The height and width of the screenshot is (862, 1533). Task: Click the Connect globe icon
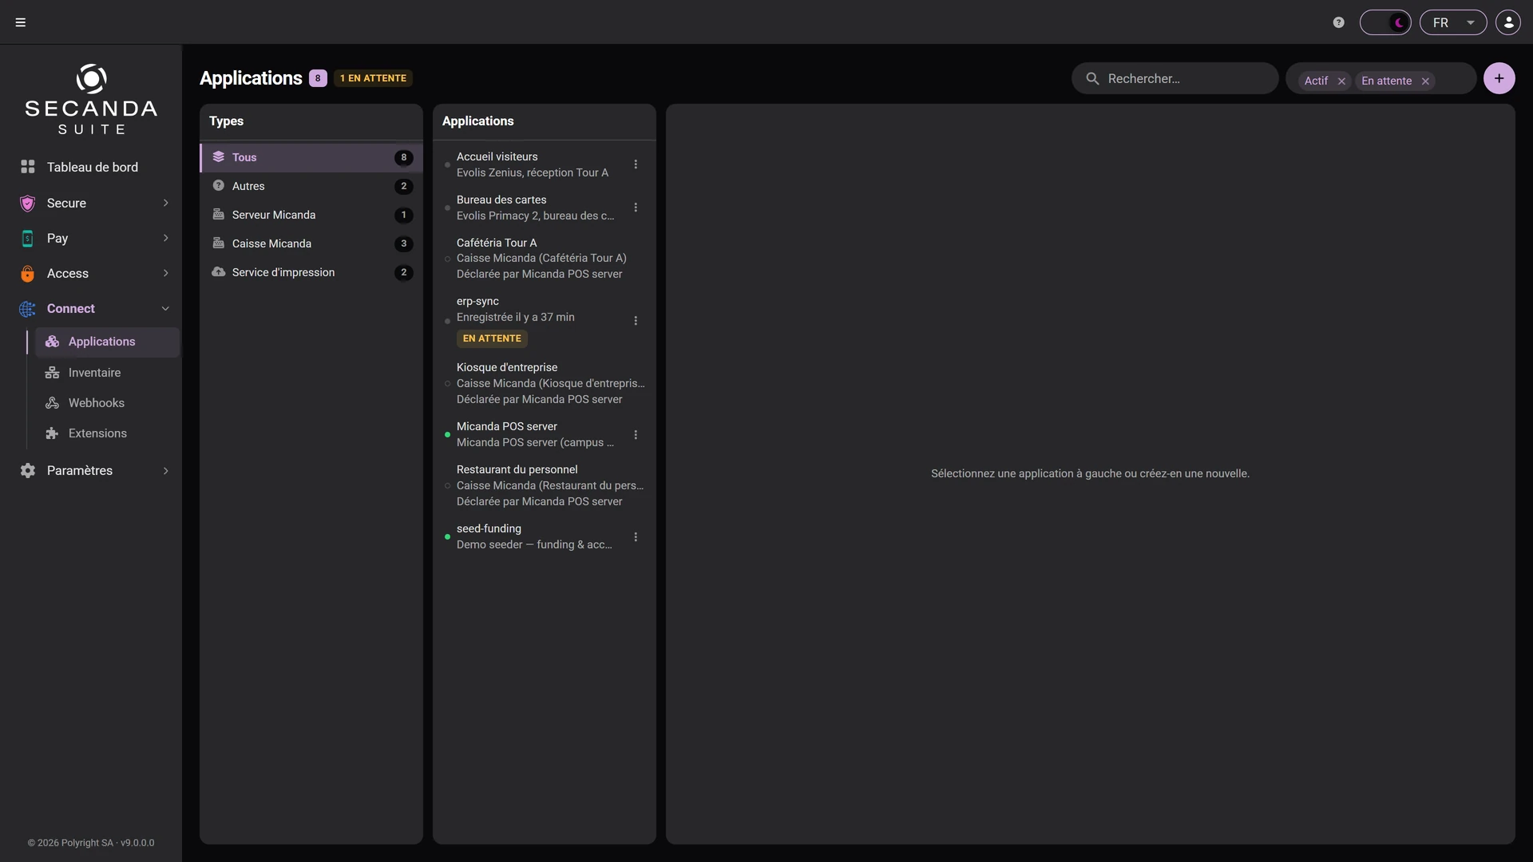[x=28, y=308]
